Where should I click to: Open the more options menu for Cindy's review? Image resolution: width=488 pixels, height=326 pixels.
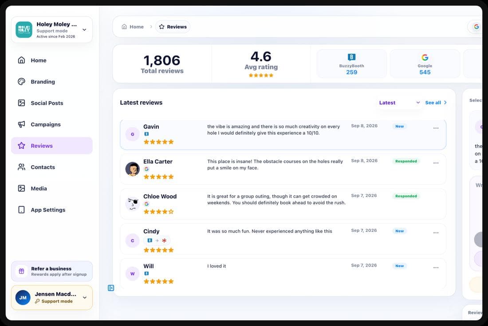point(436,233)
